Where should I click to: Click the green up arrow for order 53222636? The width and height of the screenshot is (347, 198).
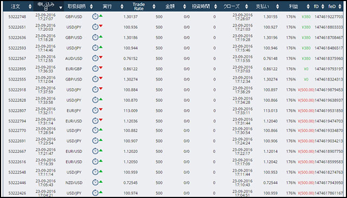101,36
